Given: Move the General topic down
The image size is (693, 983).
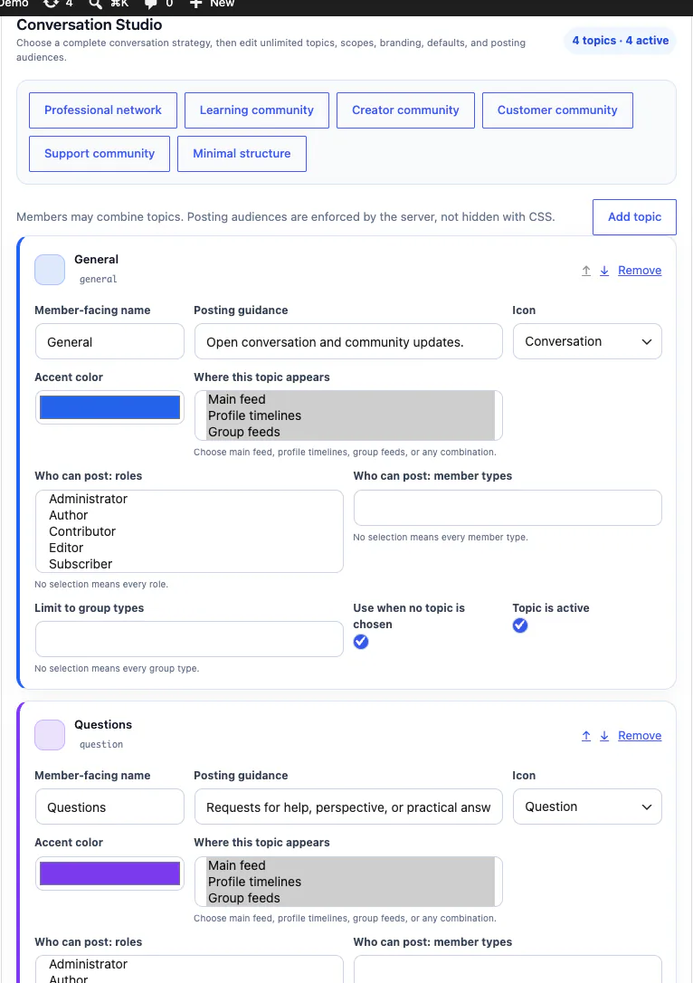Looking at the screenshot, I should point(604,271).
